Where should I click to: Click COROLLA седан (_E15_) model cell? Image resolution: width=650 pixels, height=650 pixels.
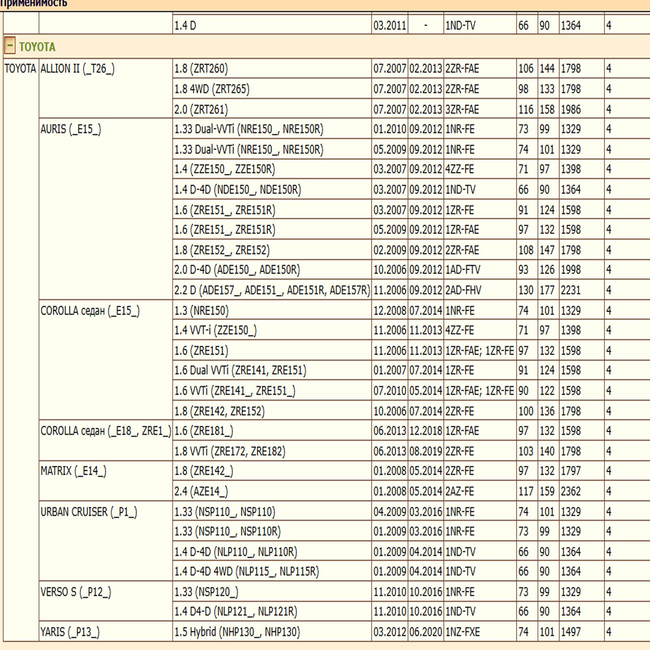coord(90,311)
